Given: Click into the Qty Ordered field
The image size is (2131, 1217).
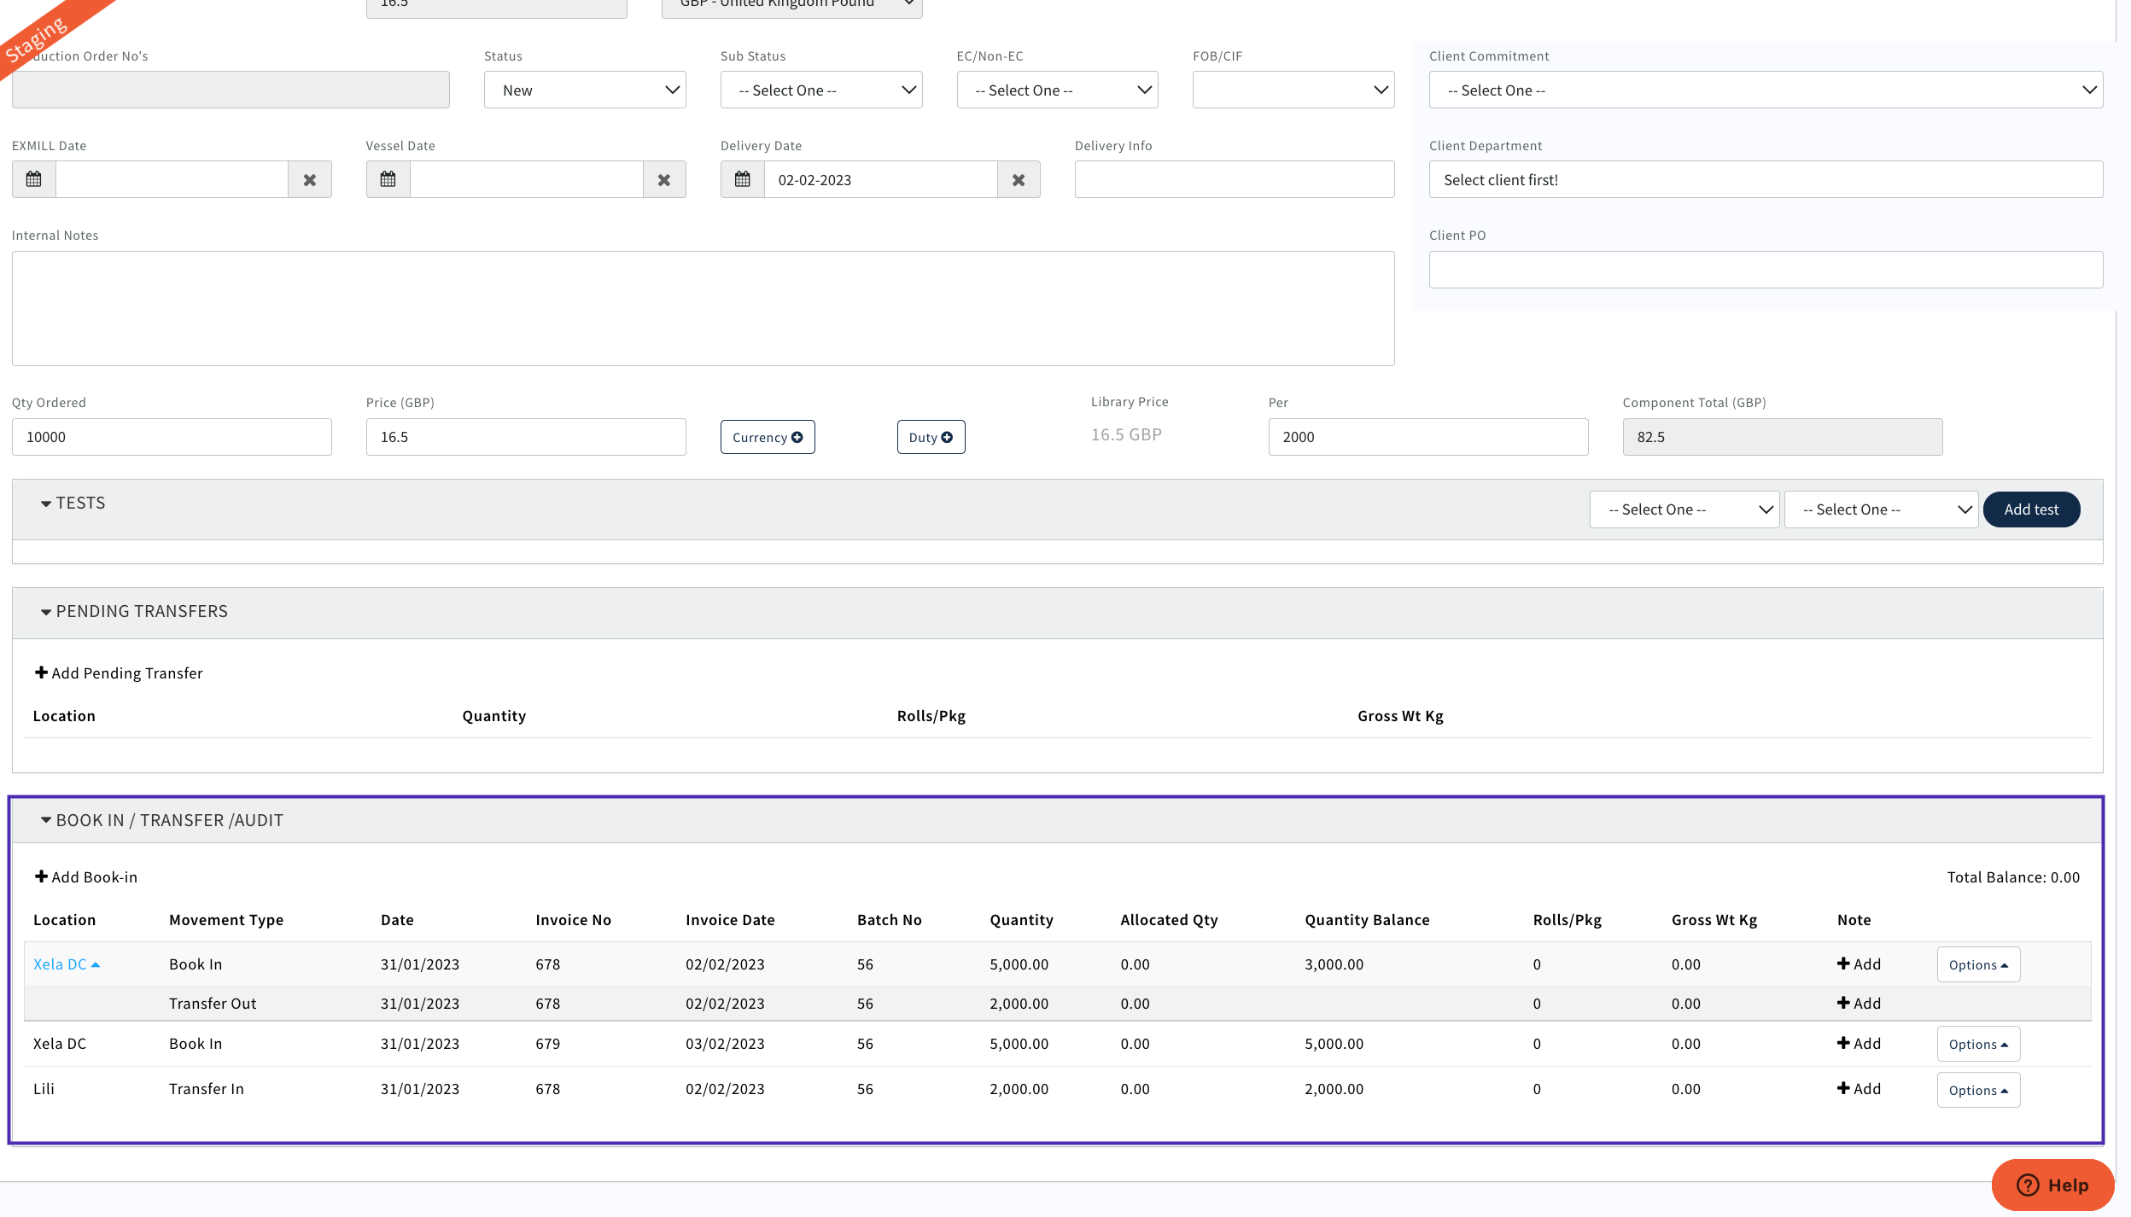Looking at the screenshot, I should (x=171, y=437).
